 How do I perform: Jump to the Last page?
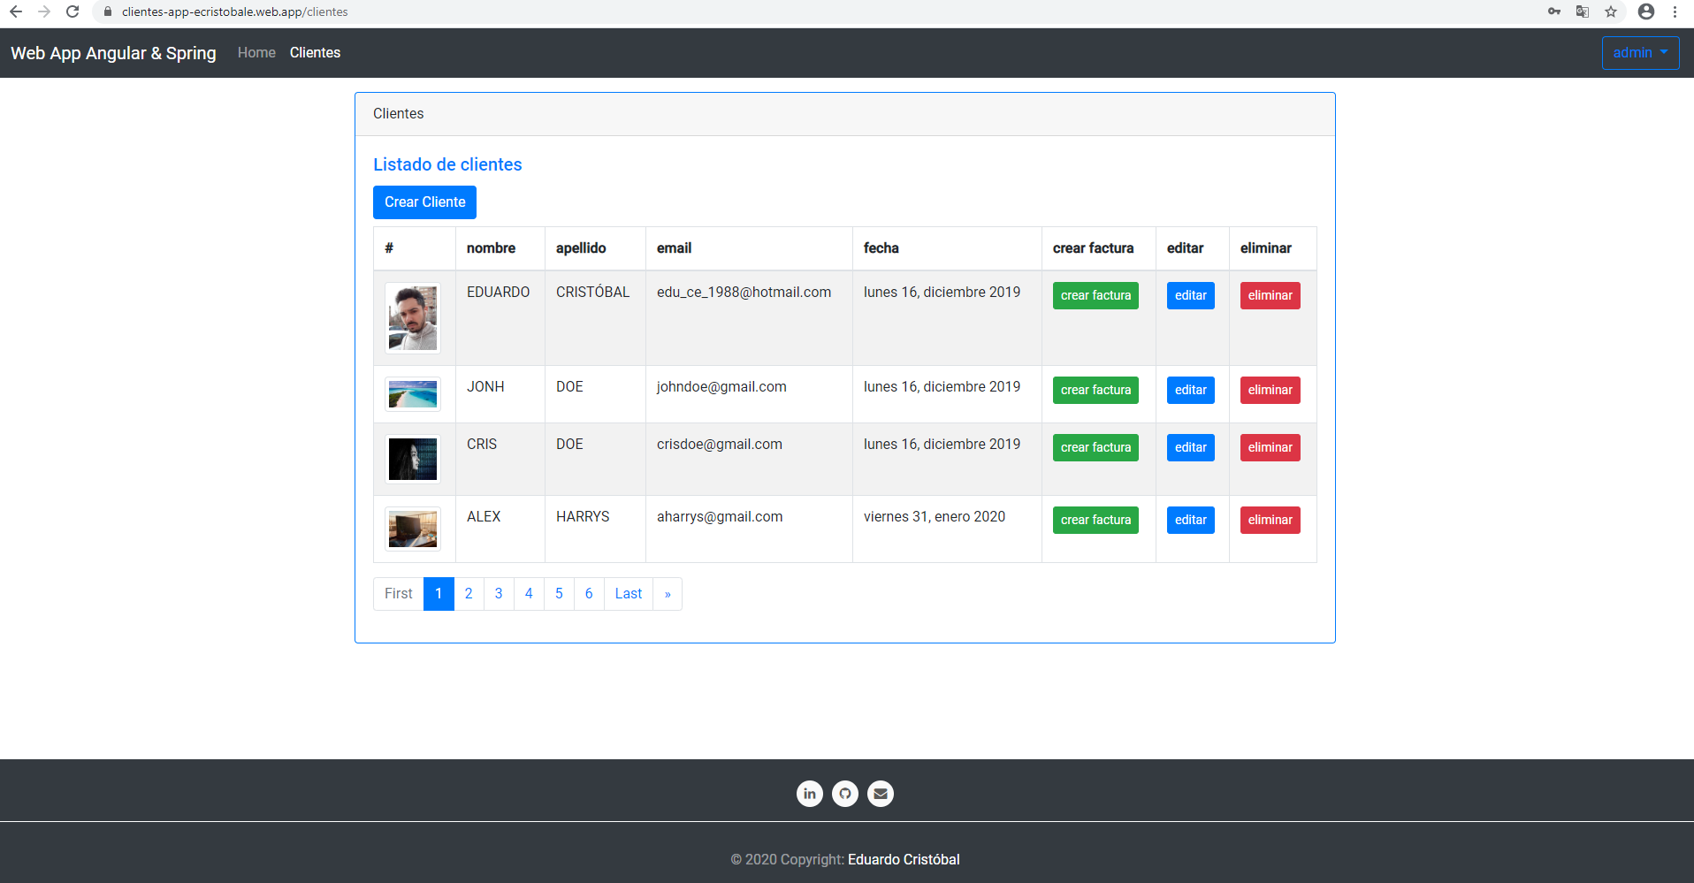628,594
